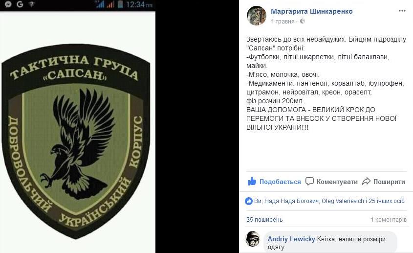413x253 pixels.
Task: Click the Messenger icon in phone status bar
Action: pos(8,4)
